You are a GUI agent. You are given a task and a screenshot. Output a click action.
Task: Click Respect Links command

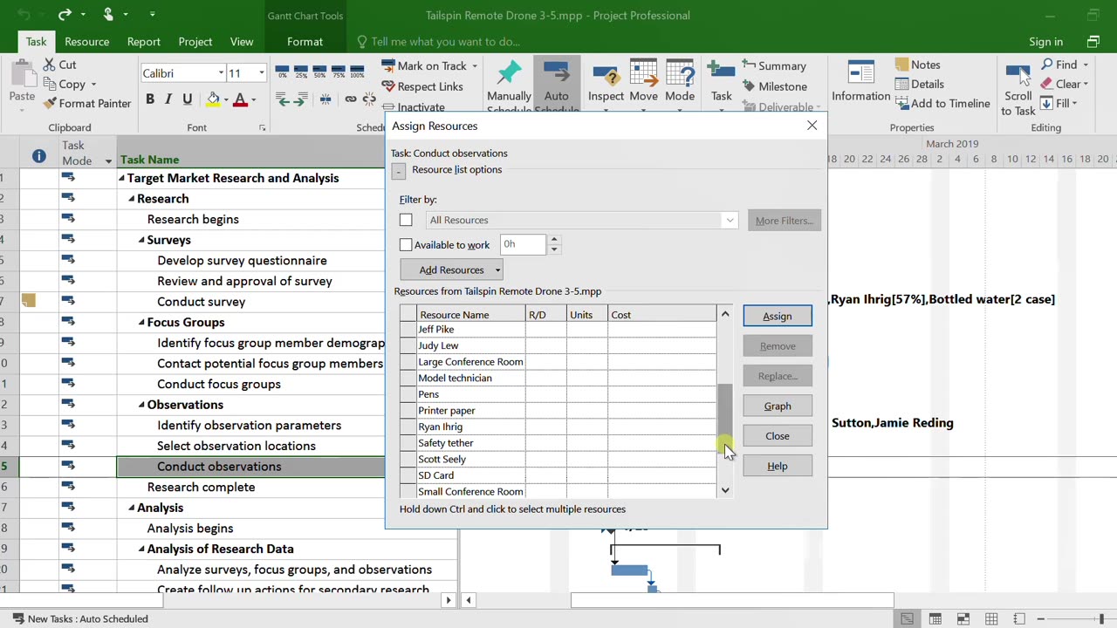tap(422, 86)
